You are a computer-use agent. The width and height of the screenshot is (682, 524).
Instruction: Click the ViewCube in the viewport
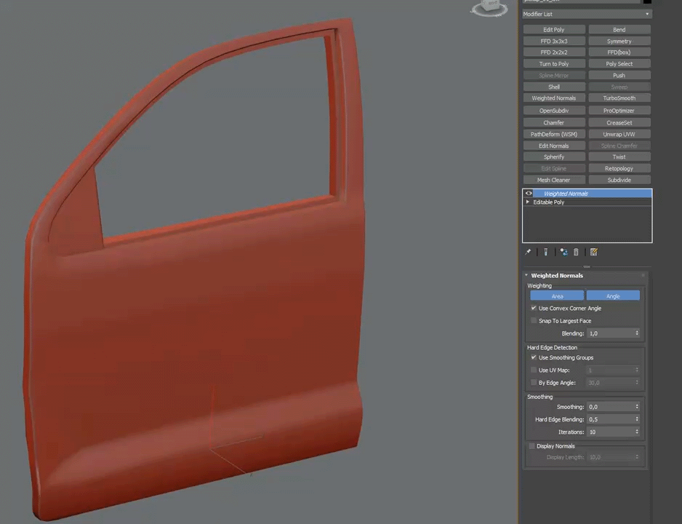coord(489,8)
